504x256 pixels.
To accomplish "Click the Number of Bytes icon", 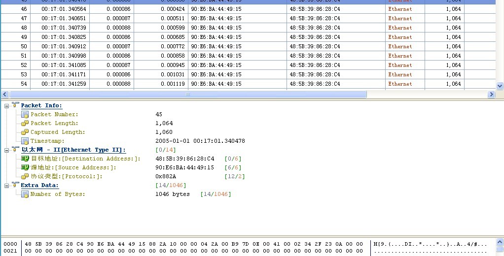I will 25,194.
